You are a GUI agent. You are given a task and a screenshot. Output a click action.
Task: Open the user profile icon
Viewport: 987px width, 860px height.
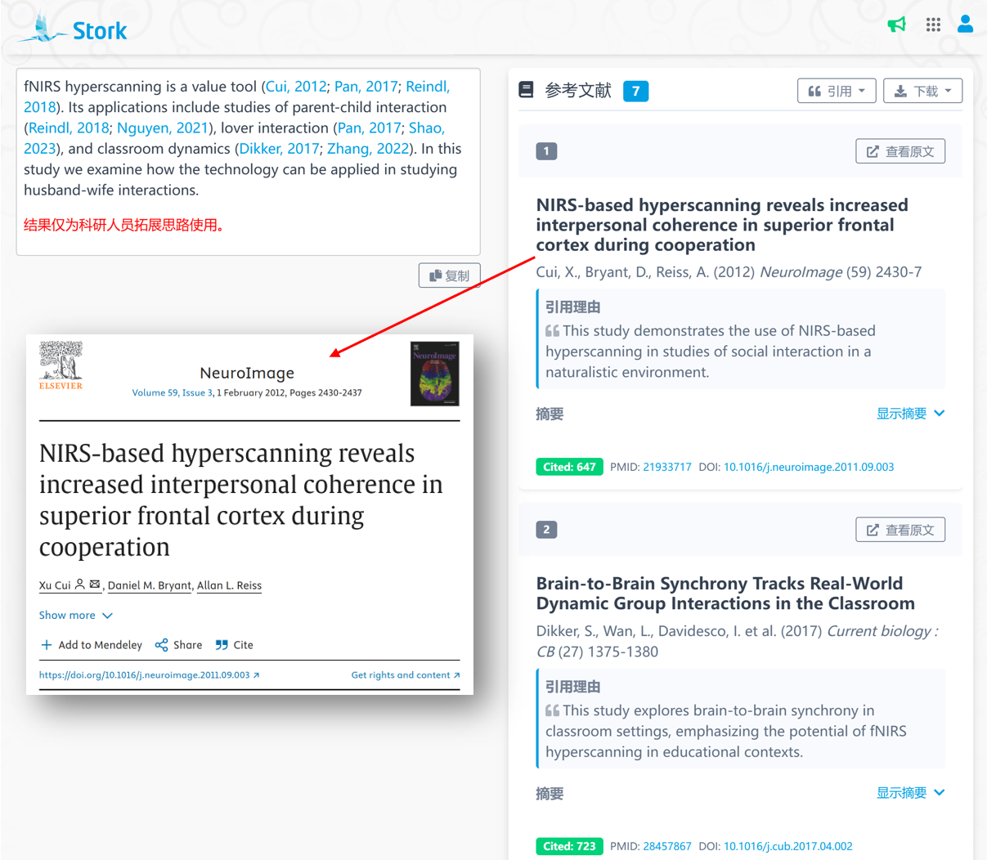click(x=966, y=24)
